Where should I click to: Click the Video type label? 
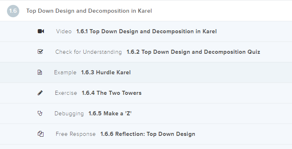(64, 31)
